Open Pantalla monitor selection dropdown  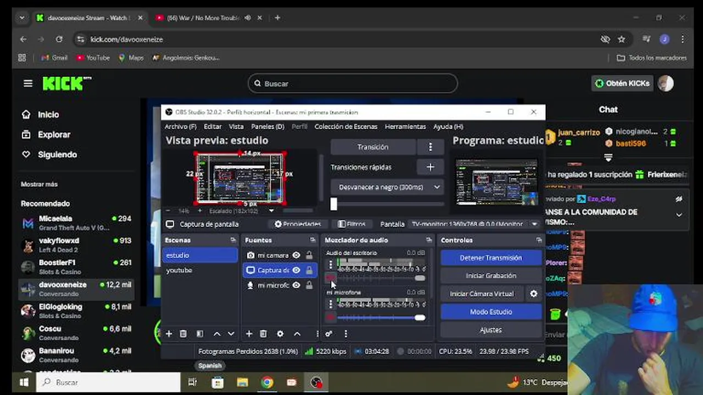tap(474, 224)
